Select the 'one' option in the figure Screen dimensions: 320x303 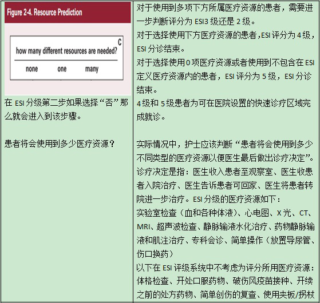tap(62, 69)
